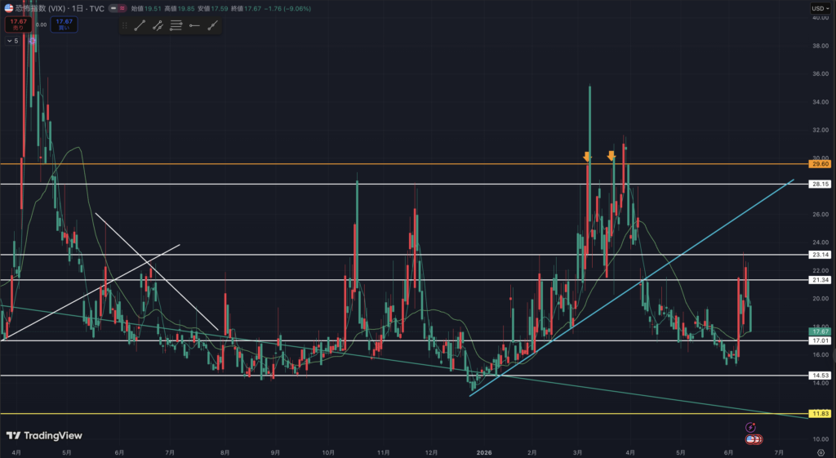Viewport: 836px width, 458px height.
Task: Click the 始値 19.51 open value
Action: tap(145, 8)
